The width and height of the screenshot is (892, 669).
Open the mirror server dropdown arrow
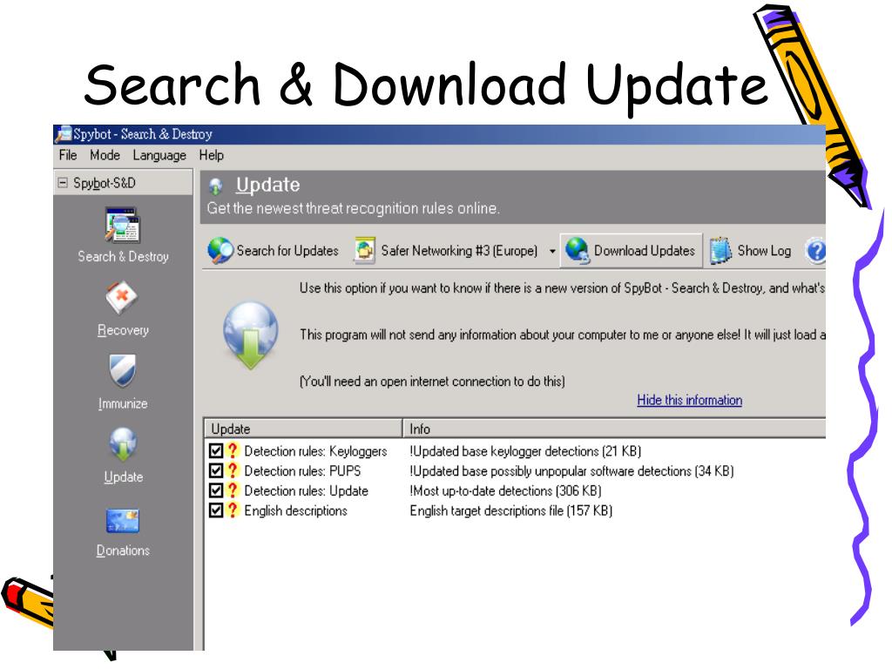(x=551, y=251)
